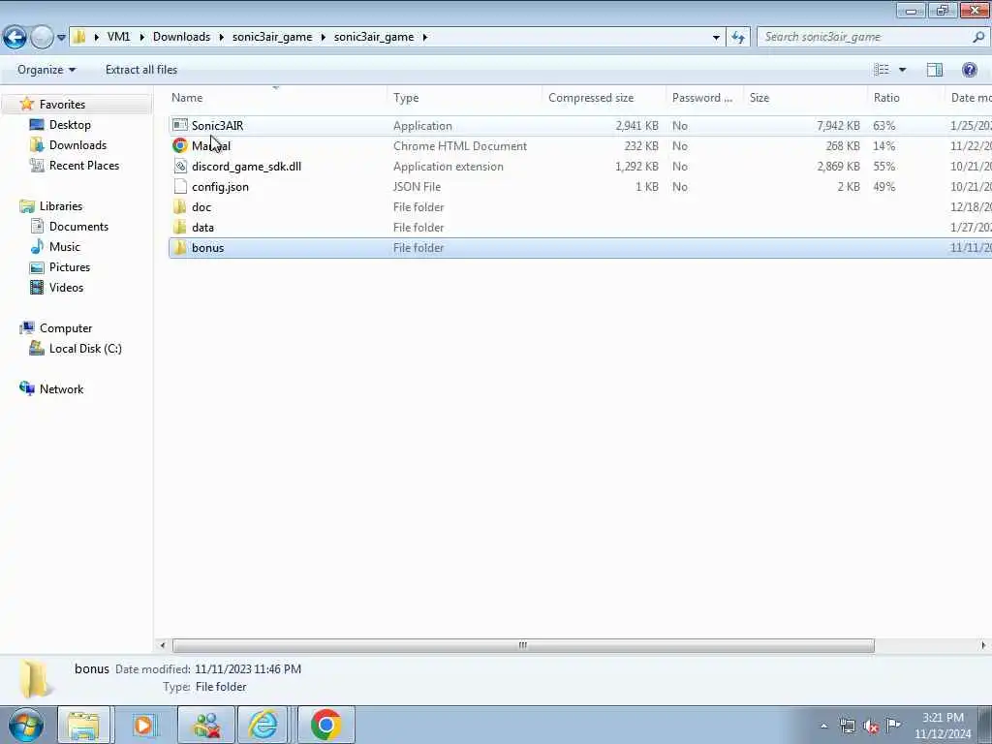Click the discord_game_sdk.dll file name
This screenshot has height=744, width=992.
point(246,167)
